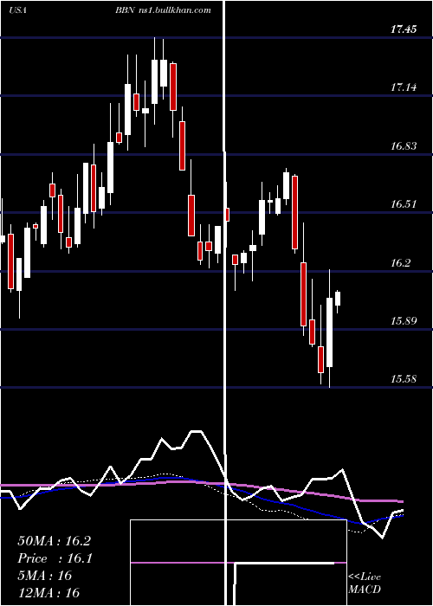Click the 5MA : 16 readout
The width and height of the screenshot is (433, 606).
click(x=45, y=575)
